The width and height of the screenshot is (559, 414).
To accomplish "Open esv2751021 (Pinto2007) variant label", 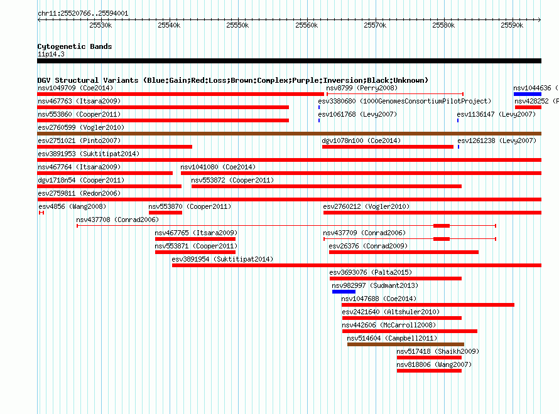I will (79, 141).
